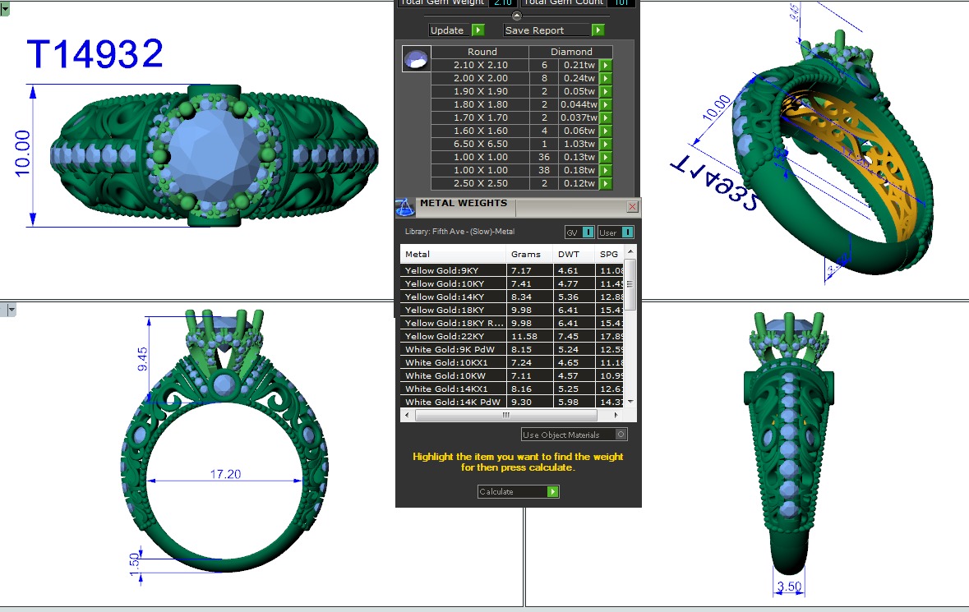
Task: Click the Metal column header
Action: pyautogui.click(x=452, y=254)
